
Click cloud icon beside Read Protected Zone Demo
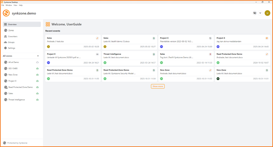pyautogui.click(x=37, y=87)
